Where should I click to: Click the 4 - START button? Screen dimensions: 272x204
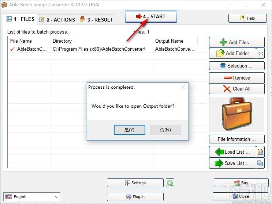click(151, 16)
